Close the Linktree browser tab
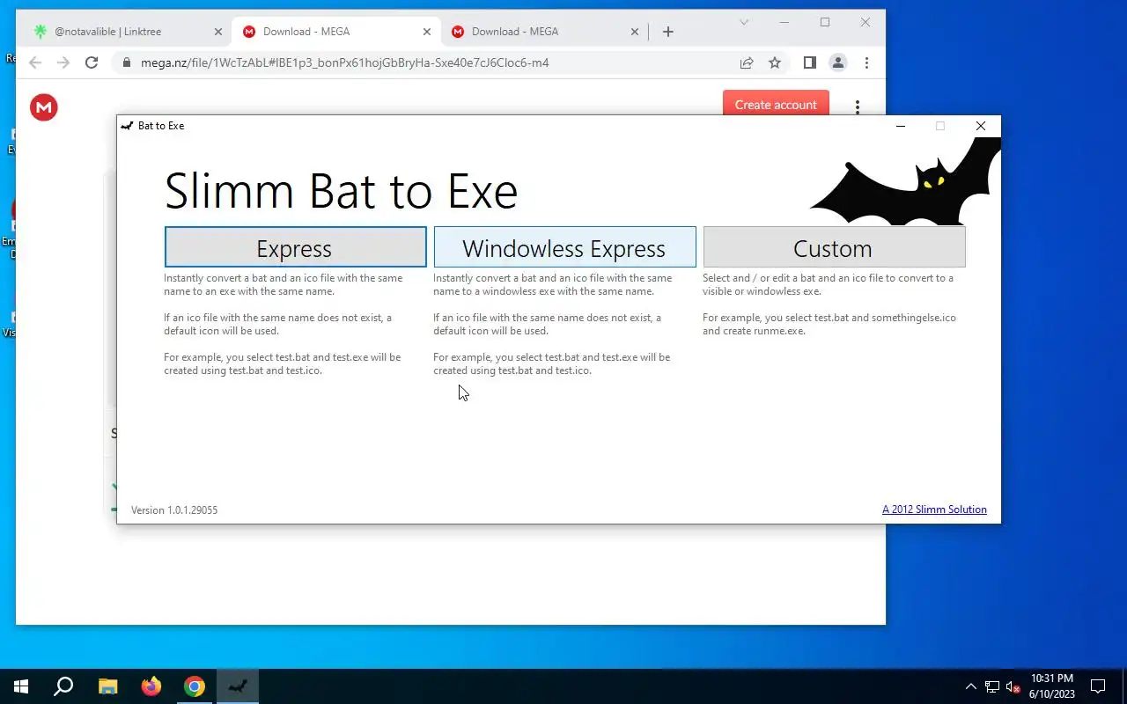The image size is (1127, 704). point(218,32)
